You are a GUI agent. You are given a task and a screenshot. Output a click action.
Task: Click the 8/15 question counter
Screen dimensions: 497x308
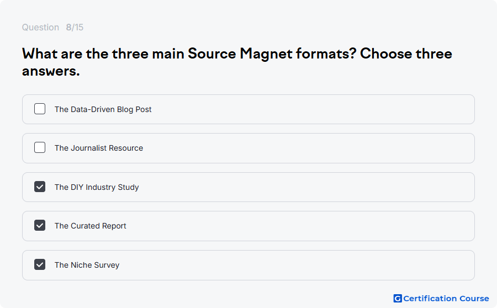(75, 27)
